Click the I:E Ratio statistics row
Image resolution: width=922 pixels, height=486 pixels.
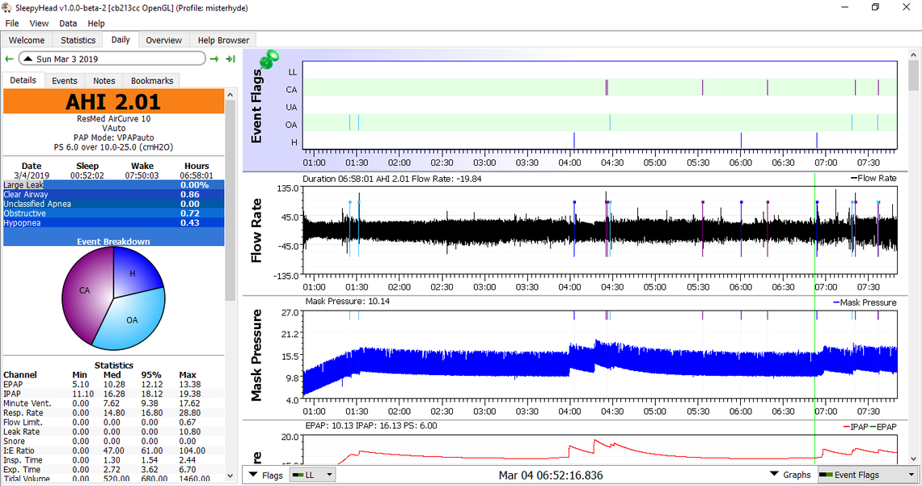point(112,450)
